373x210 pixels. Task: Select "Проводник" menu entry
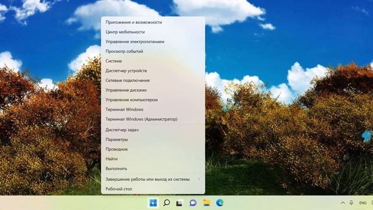tap(153, 149)
